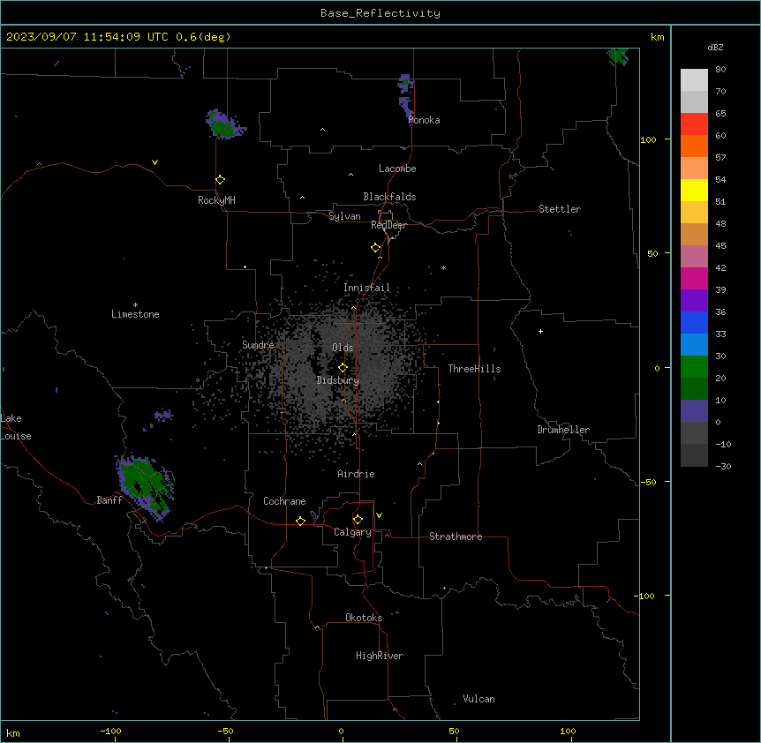Pick the bright green 20-30 dBZ legend swatch
761x743 pixels.
coord(694,367)
